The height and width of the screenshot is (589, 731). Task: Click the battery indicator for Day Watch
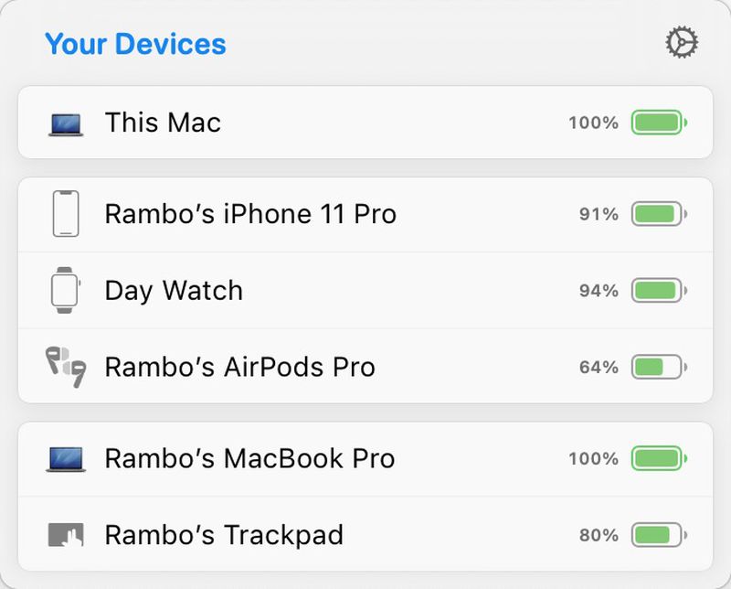pos(654,290)
